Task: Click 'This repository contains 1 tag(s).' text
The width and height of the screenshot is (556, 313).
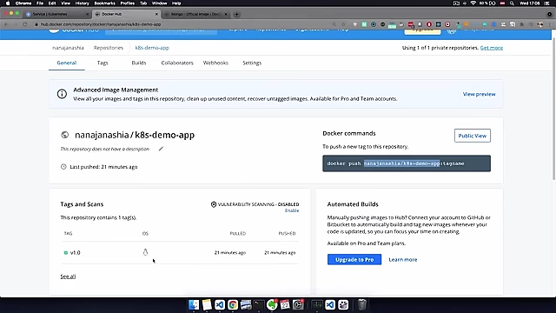Action: pos(98,217)
